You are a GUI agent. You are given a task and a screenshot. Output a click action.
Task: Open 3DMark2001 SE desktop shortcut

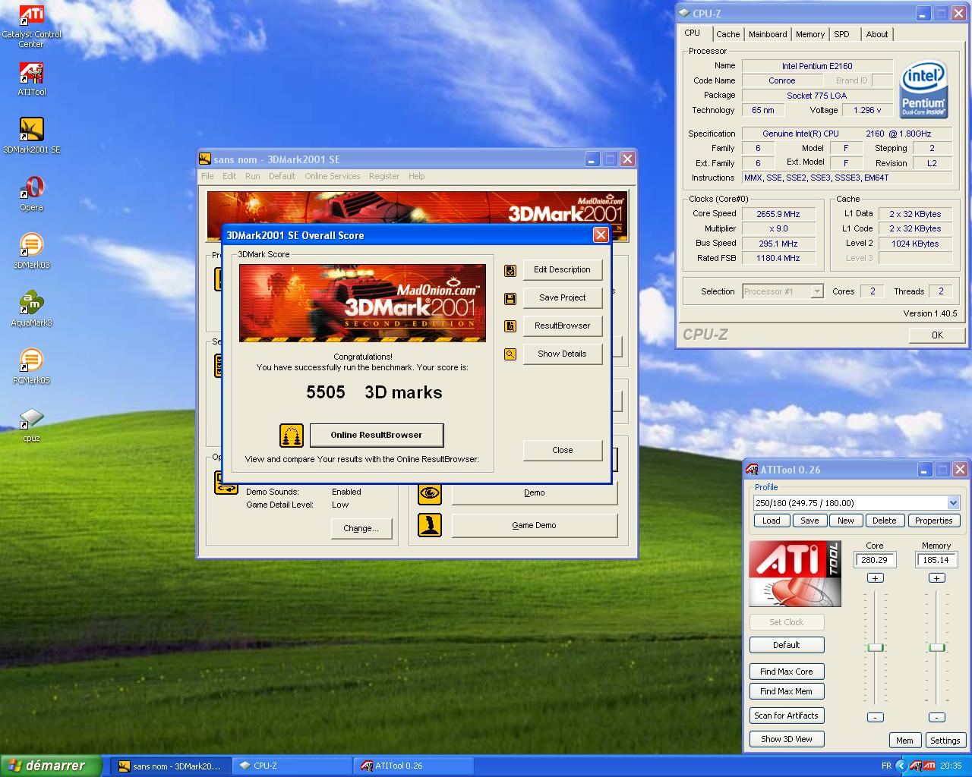[x=32, y=136]
